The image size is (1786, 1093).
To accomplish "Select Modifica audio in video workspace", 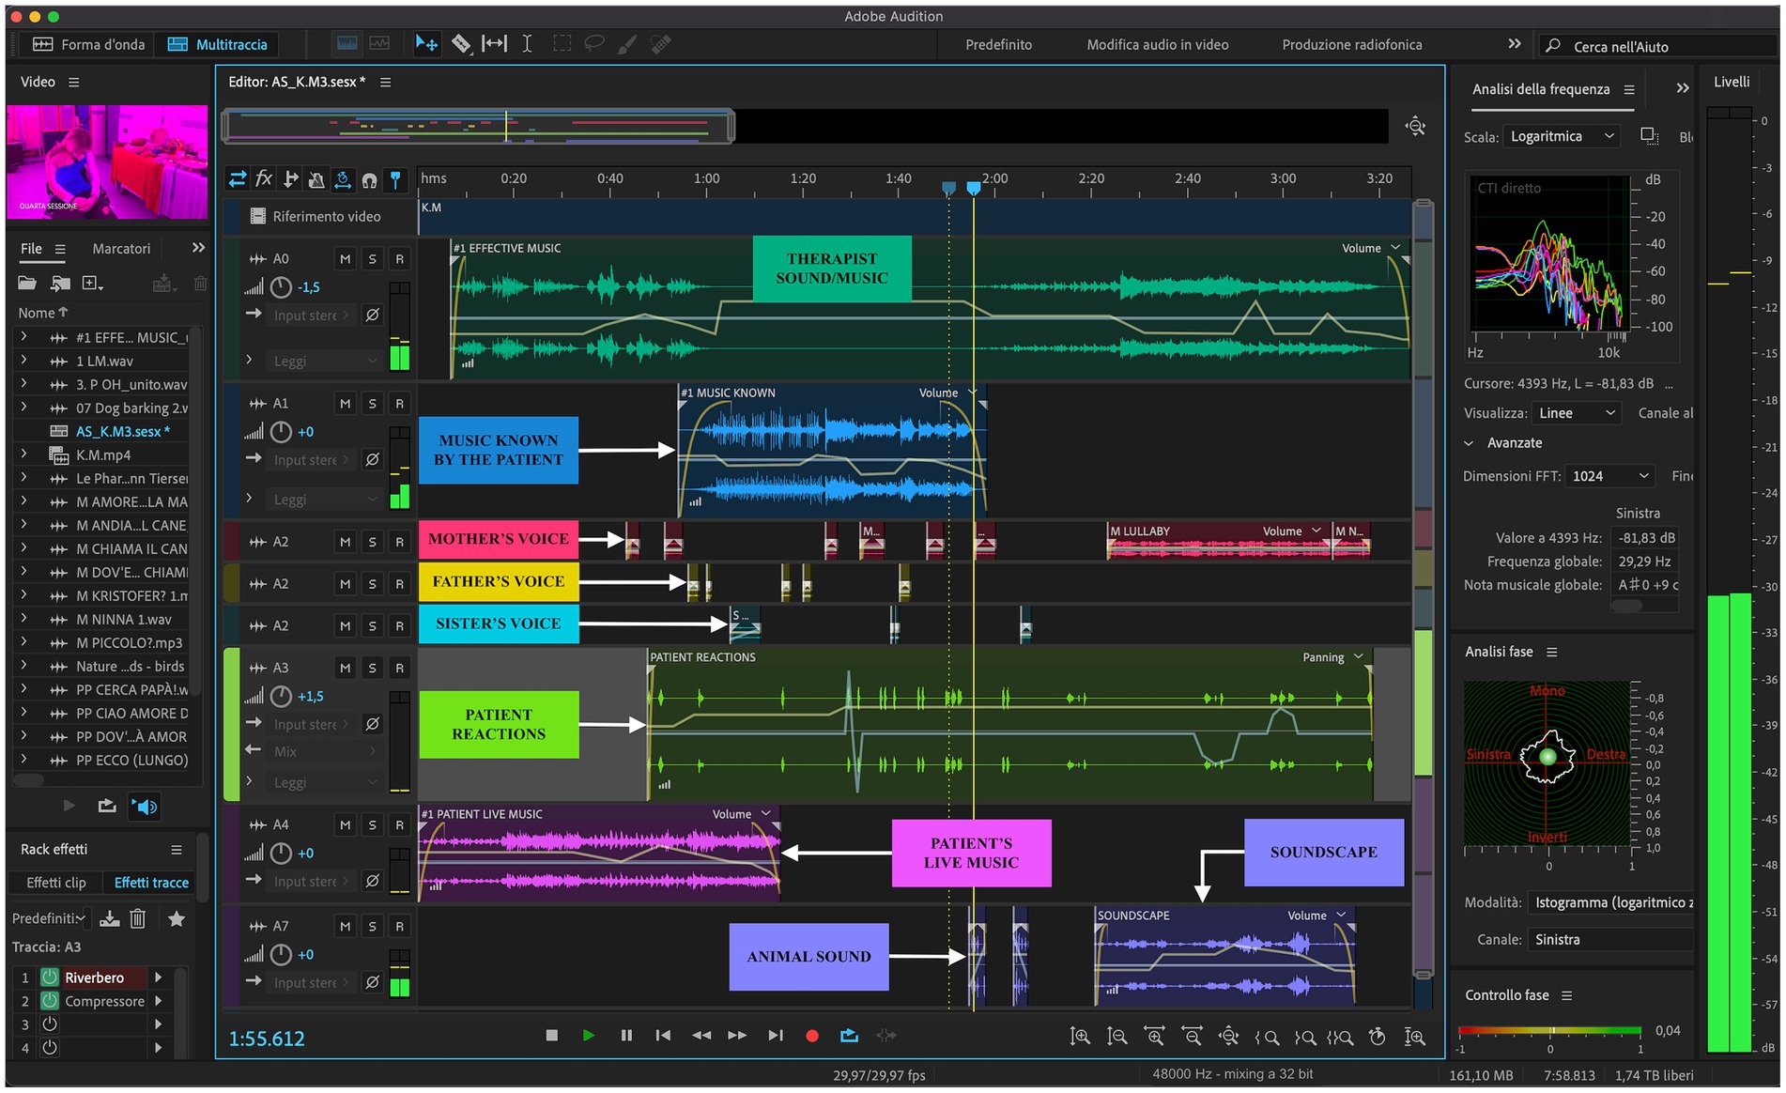I will 1157,44.
